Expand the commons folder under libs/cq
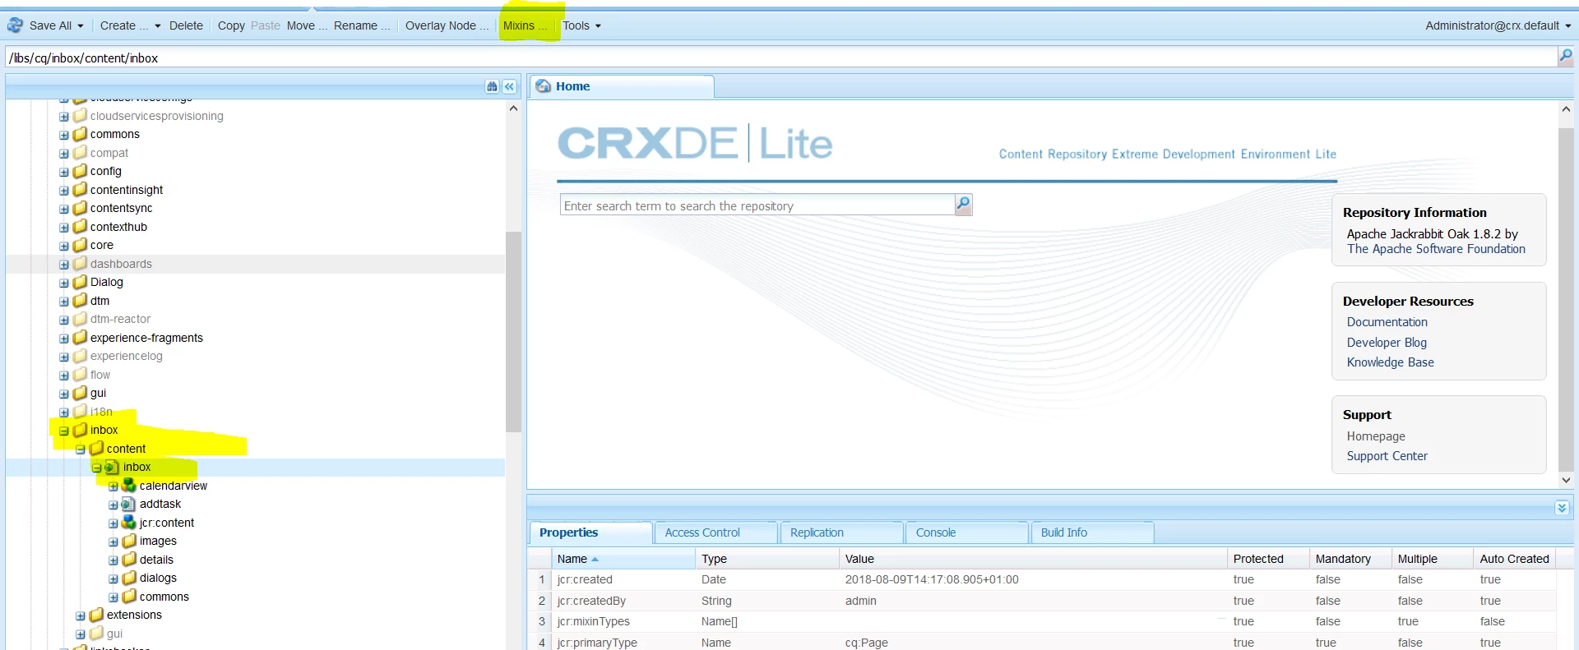 pyautogui.click(x=64, y=135)
